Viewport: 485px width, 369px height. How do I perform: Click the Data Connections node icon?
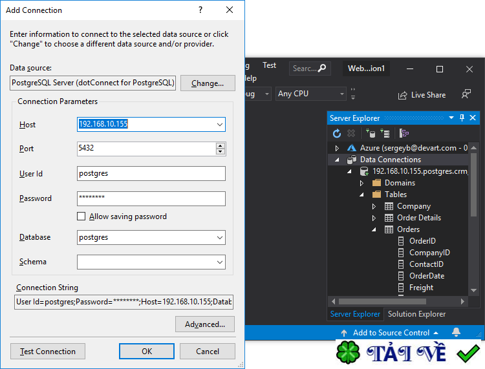pos(351,160)
